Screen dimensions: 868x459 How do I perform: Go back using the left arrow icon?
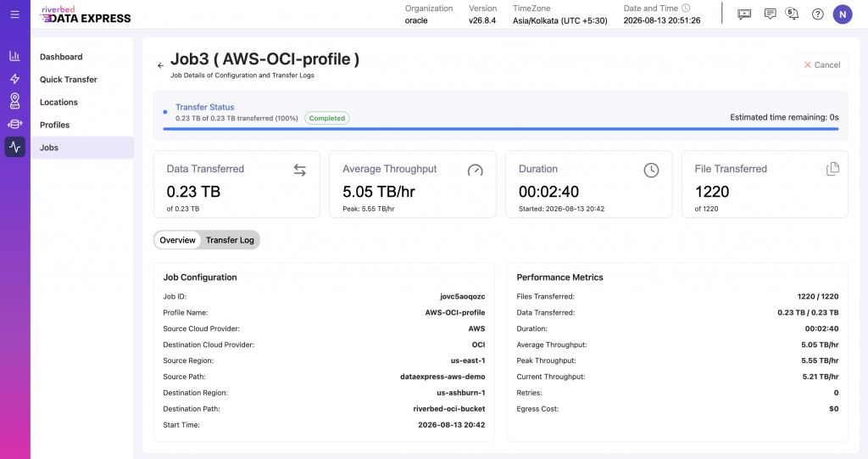160,65
